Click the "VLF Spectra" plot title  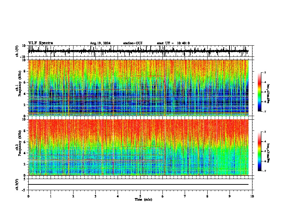tap(41, 43)
